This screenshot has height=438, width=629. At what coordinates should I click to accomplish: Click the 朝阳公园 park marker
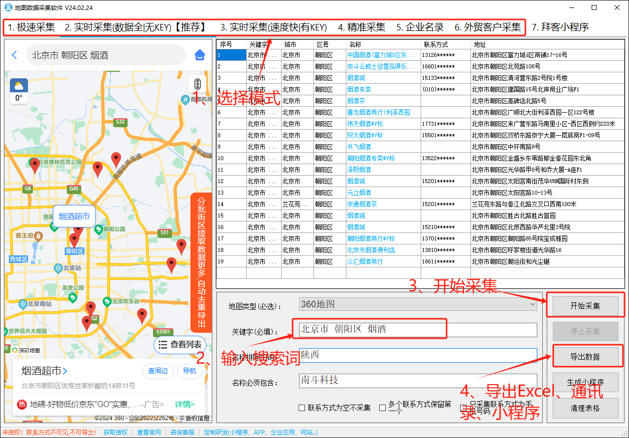(99, 229)
